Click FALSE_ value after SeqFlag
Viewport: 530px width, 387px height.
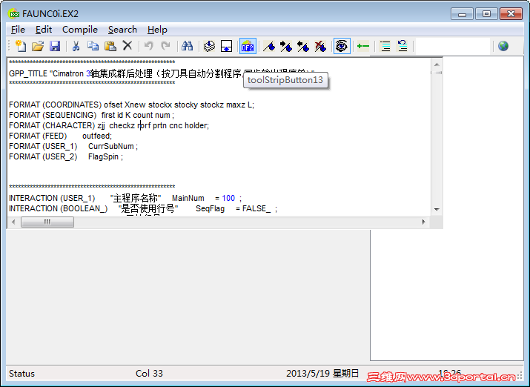(x=256, y=209)
